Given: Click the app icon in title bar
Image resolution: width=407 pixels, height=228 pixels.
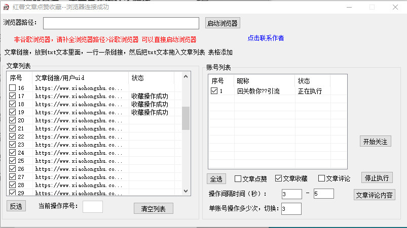Looking at the screenshot, I should point(6,7).
